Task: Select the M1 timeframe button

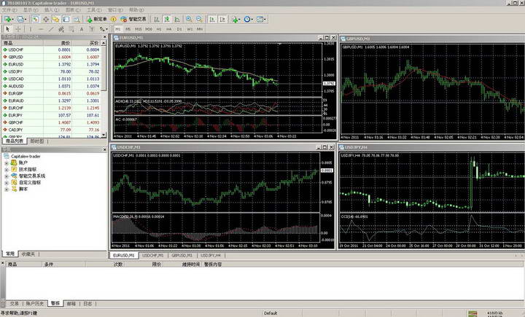Action: [x=118, y=29]
